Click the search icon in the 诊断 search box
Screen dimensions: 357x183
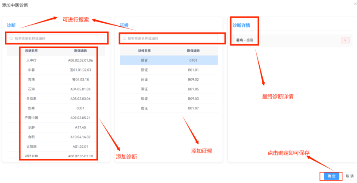coord(11,38)
